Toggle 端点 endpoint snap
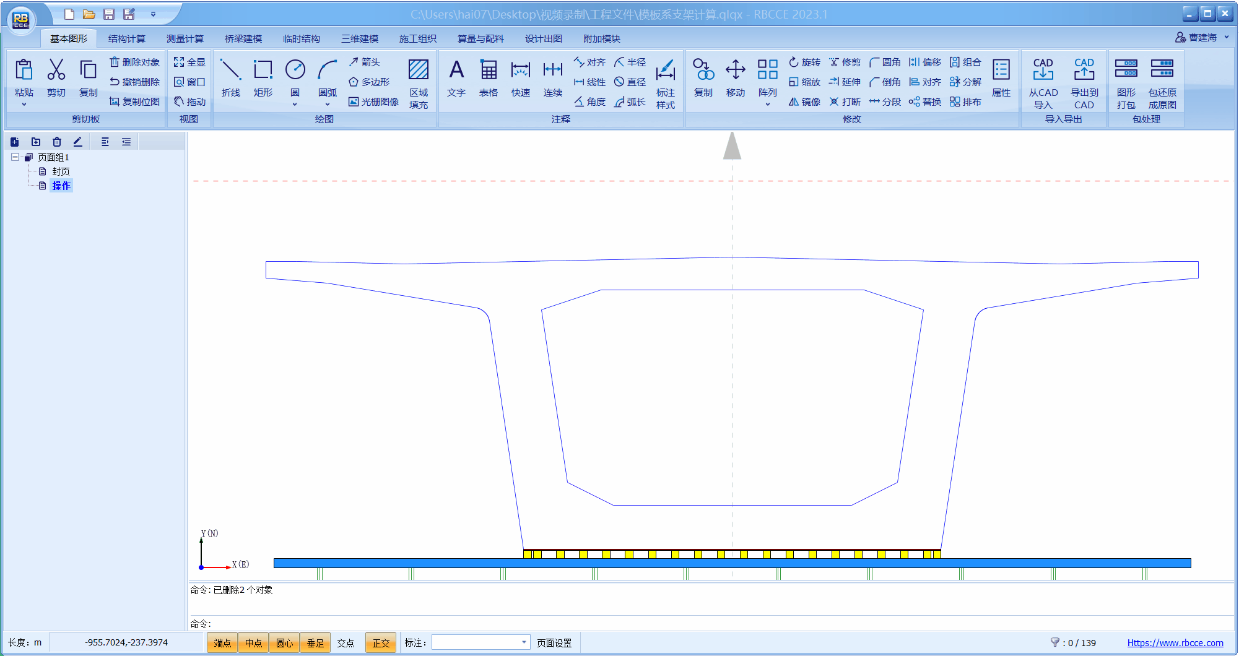 click(x=222, y=643)
